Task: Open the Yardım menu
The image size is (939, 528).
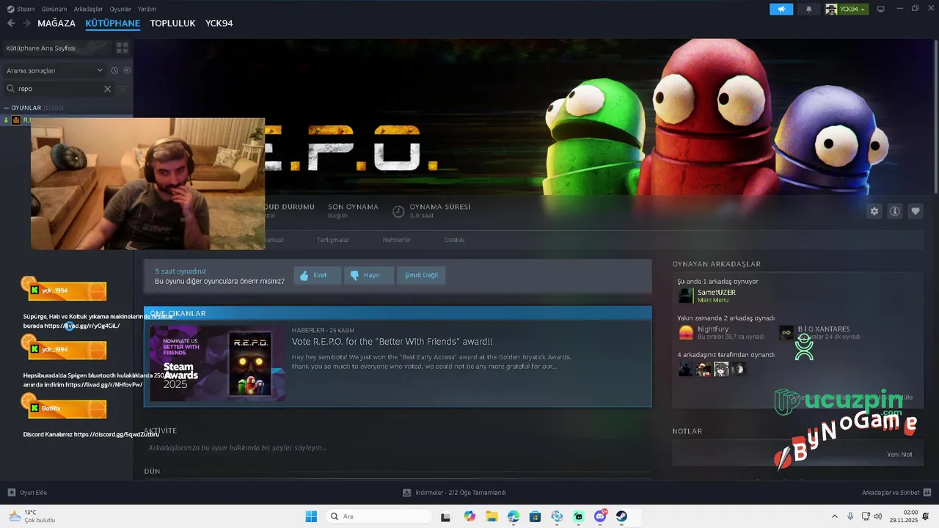Action: pos(147,9)
